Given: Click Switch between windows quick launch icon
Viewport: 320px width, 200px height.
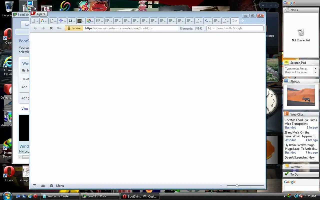Looking at the screenshot, I should click(24, 196).
